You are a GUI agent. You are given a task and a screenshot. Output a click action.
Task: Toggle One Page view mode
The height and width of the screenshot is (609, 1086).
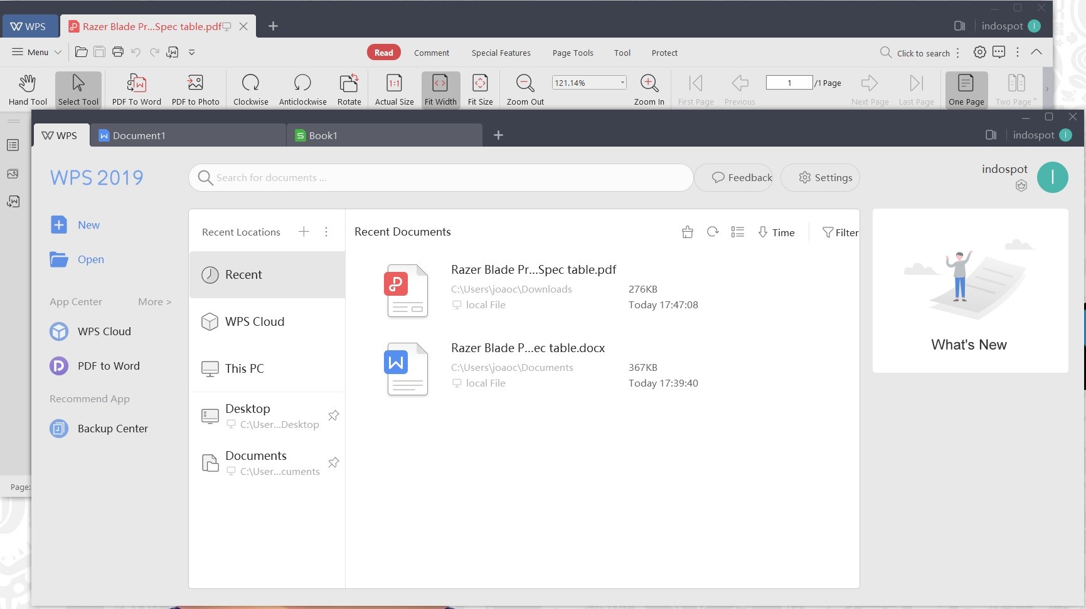tap(966, 89)
